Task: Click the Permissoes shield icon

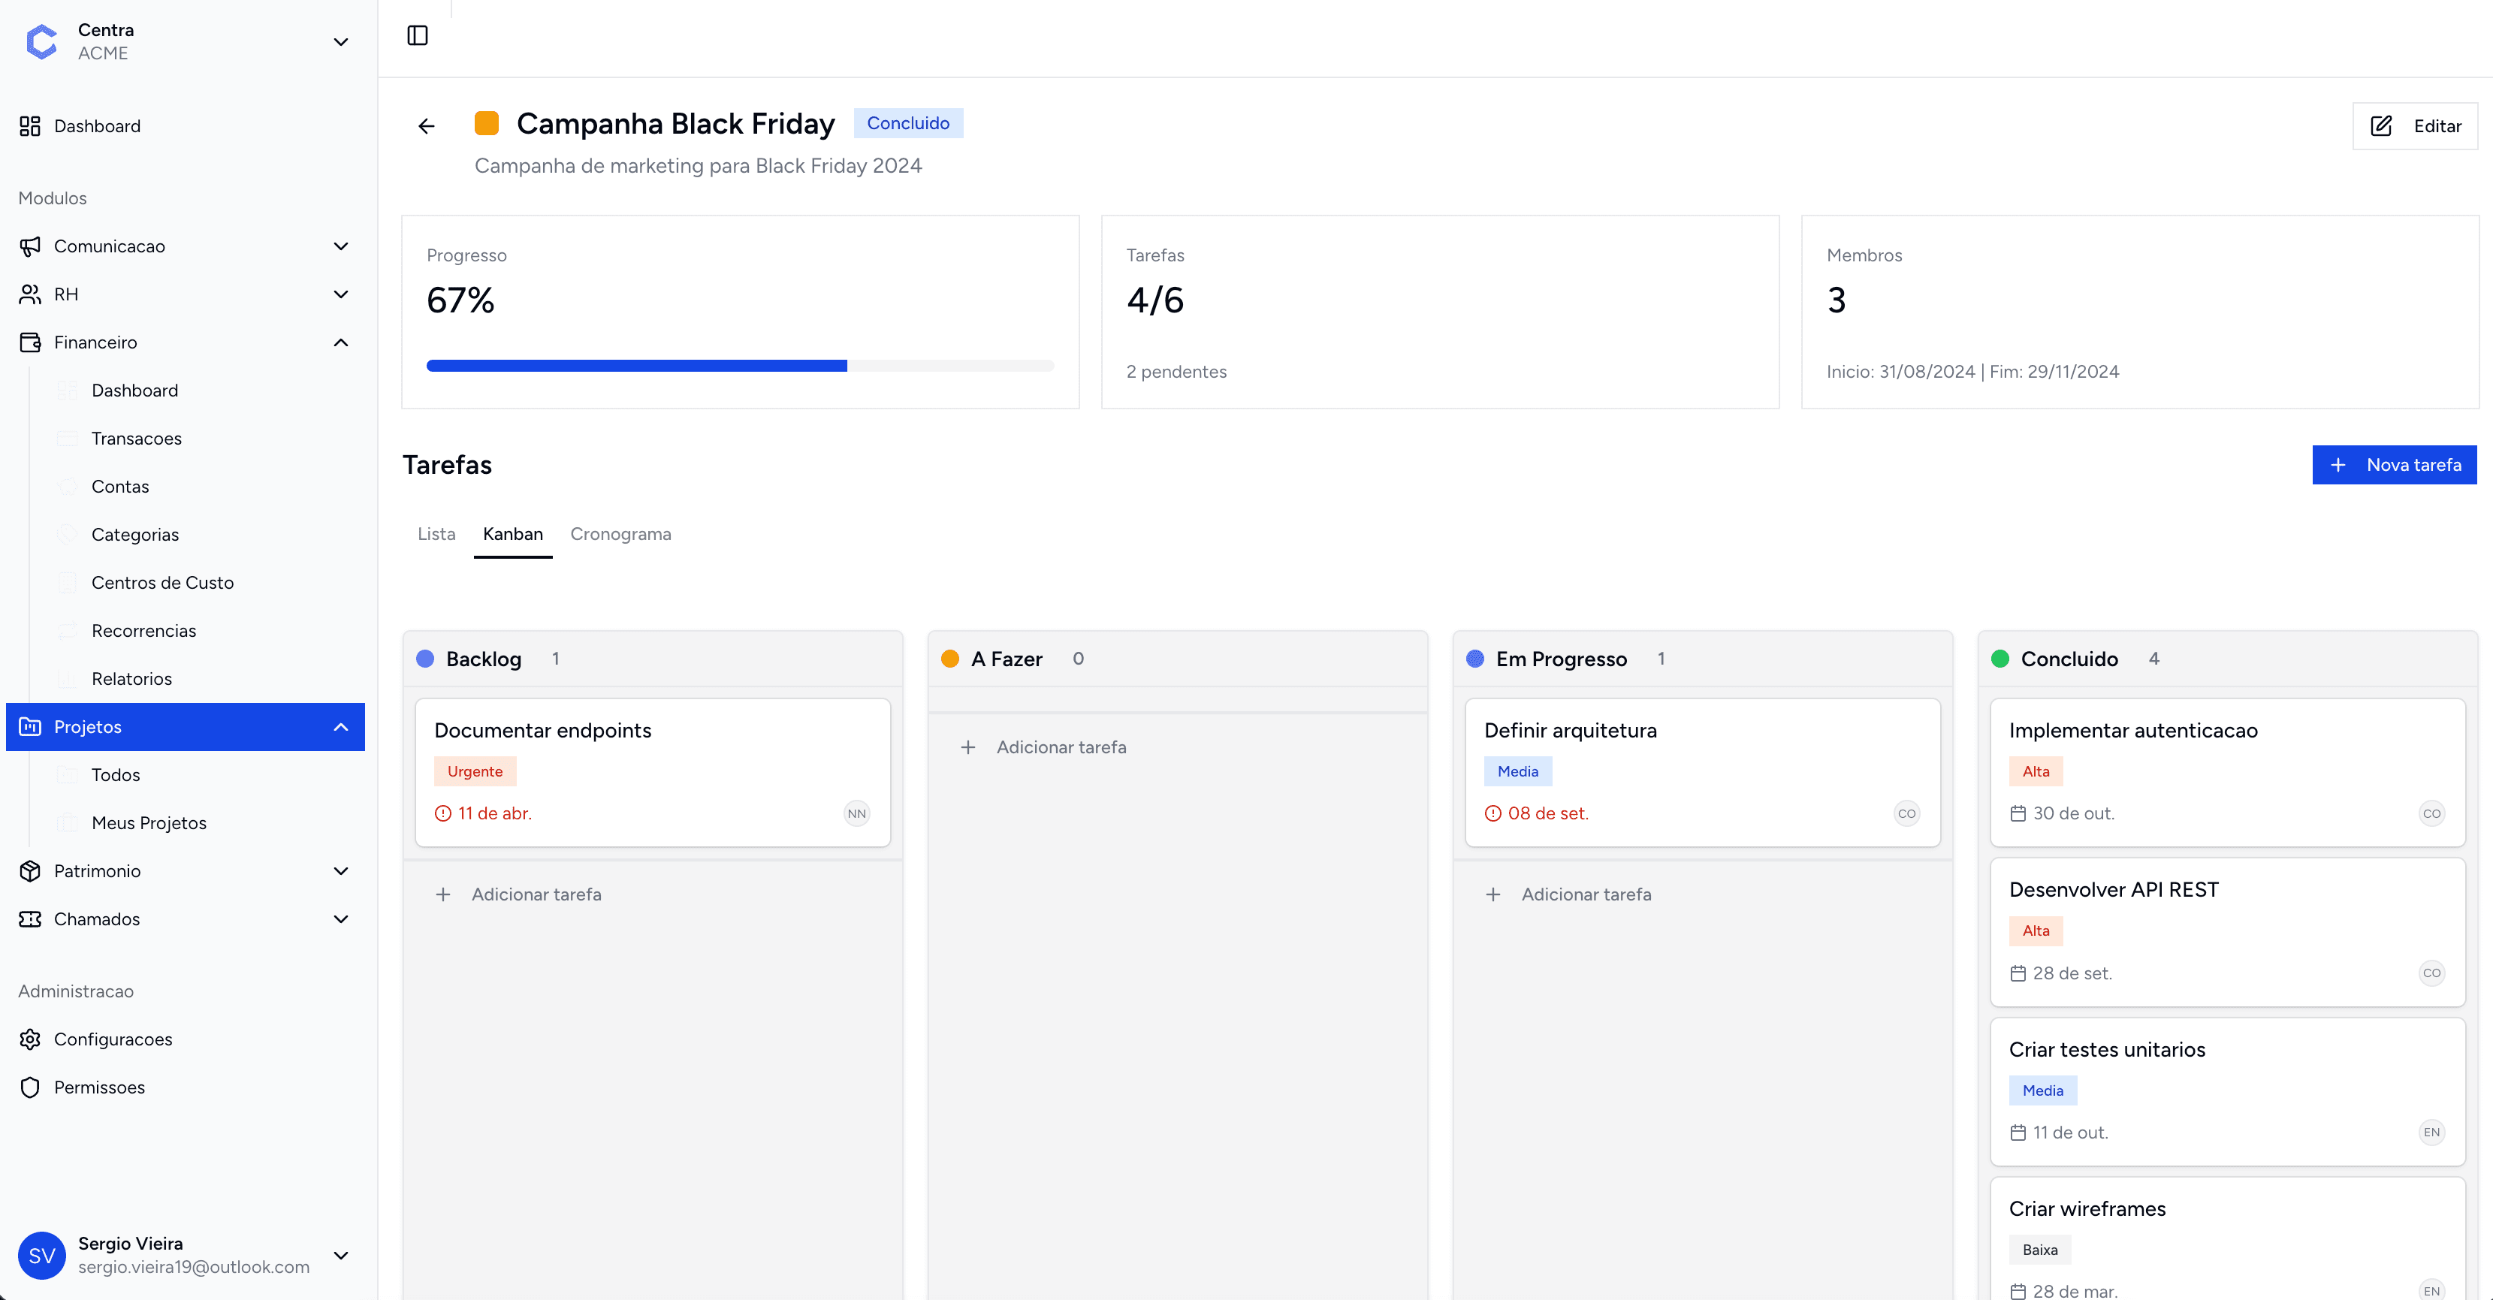Action: 30,1087
